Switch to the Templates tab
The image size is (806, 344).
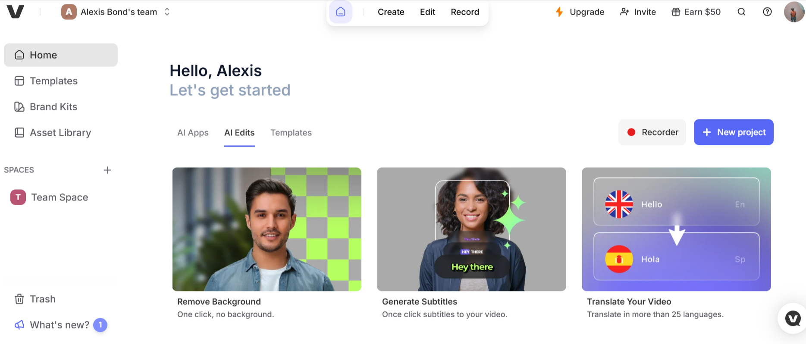[x=291, y=133]
